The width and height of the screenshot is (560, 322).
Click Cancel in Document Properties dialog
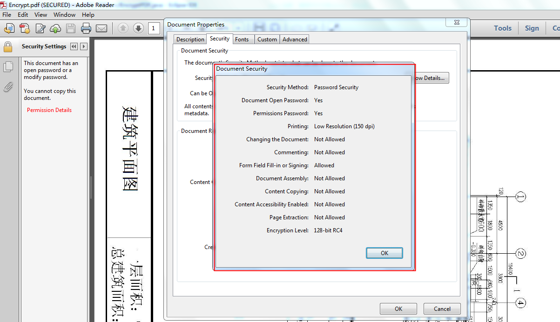442,309
